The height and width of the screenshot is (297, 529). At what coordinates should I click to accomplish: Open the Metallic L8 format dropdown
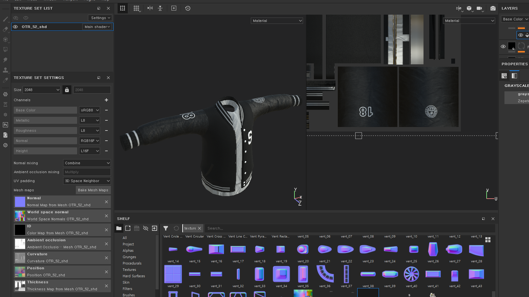point(90,120)
